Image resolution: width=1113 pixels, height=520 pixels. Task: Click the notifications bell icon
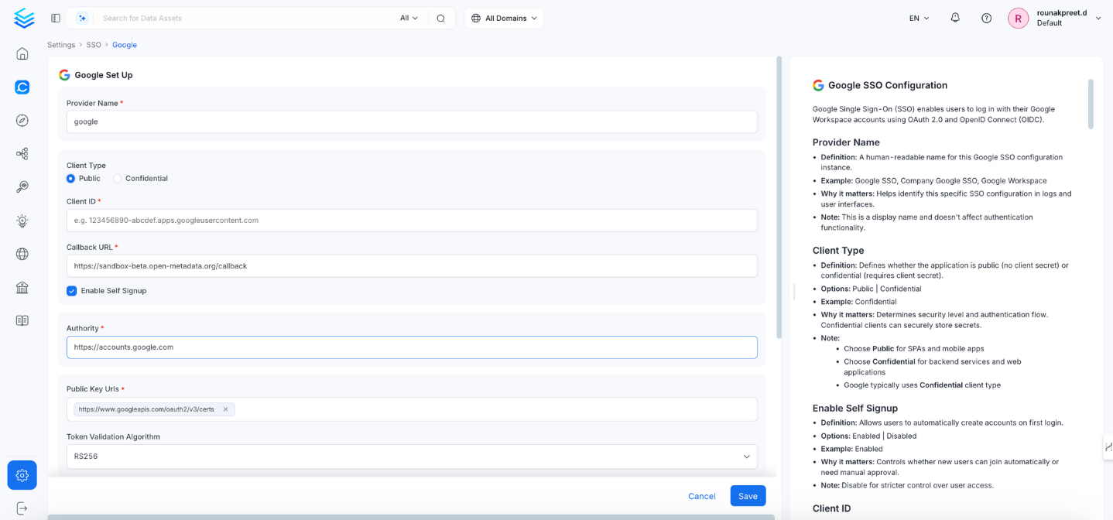click(x=954, y=17)
